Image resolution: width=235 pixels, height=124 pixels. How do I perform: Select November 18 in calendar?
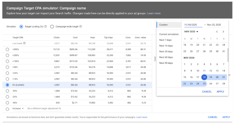pos(204,77)
